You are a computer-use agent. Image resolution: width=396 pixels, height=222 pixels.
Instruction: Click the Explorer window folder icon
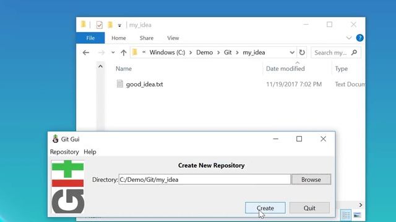(x=84, y=24)
